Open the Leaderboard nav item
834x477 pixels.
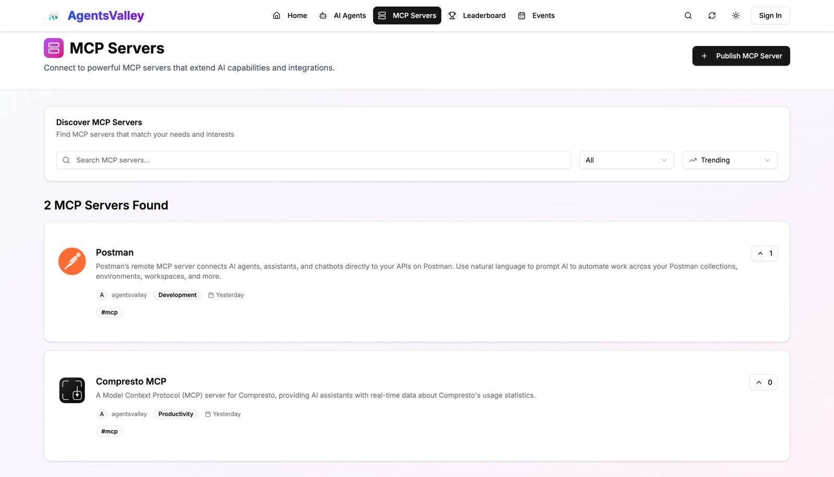pyautogui.click(x=477, y=16)
